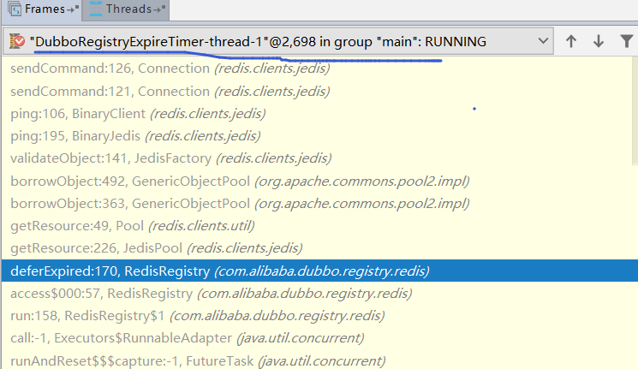Image resolution: width=638 pixels, height=369 pixels.
Task: Switch to the Frames tab
Action: (42, 9)
